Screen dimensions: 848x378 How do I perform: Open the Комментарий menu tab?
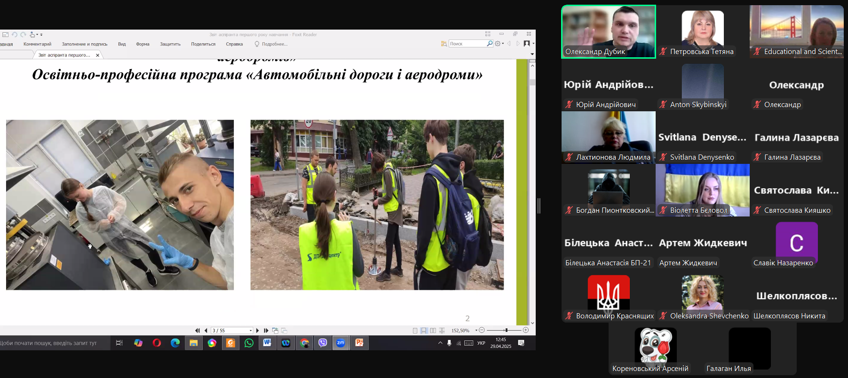[x=38, y=44]
